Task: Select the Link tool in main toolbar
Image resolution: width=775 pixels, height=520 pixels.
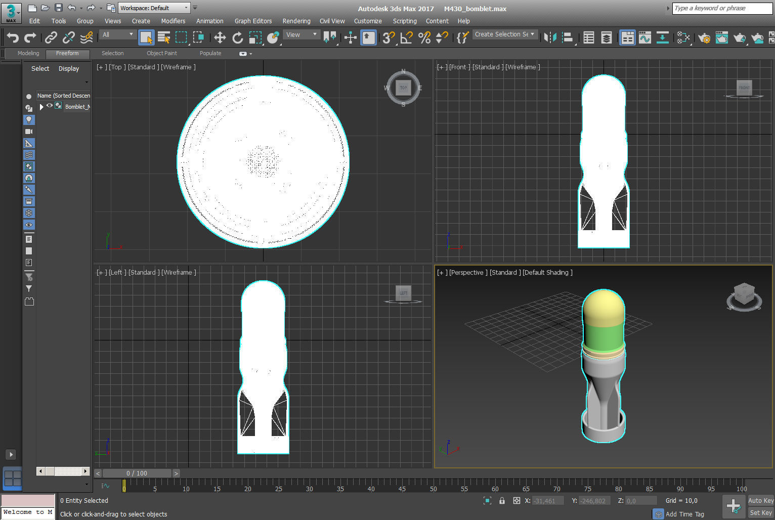Action: (51, 37)
